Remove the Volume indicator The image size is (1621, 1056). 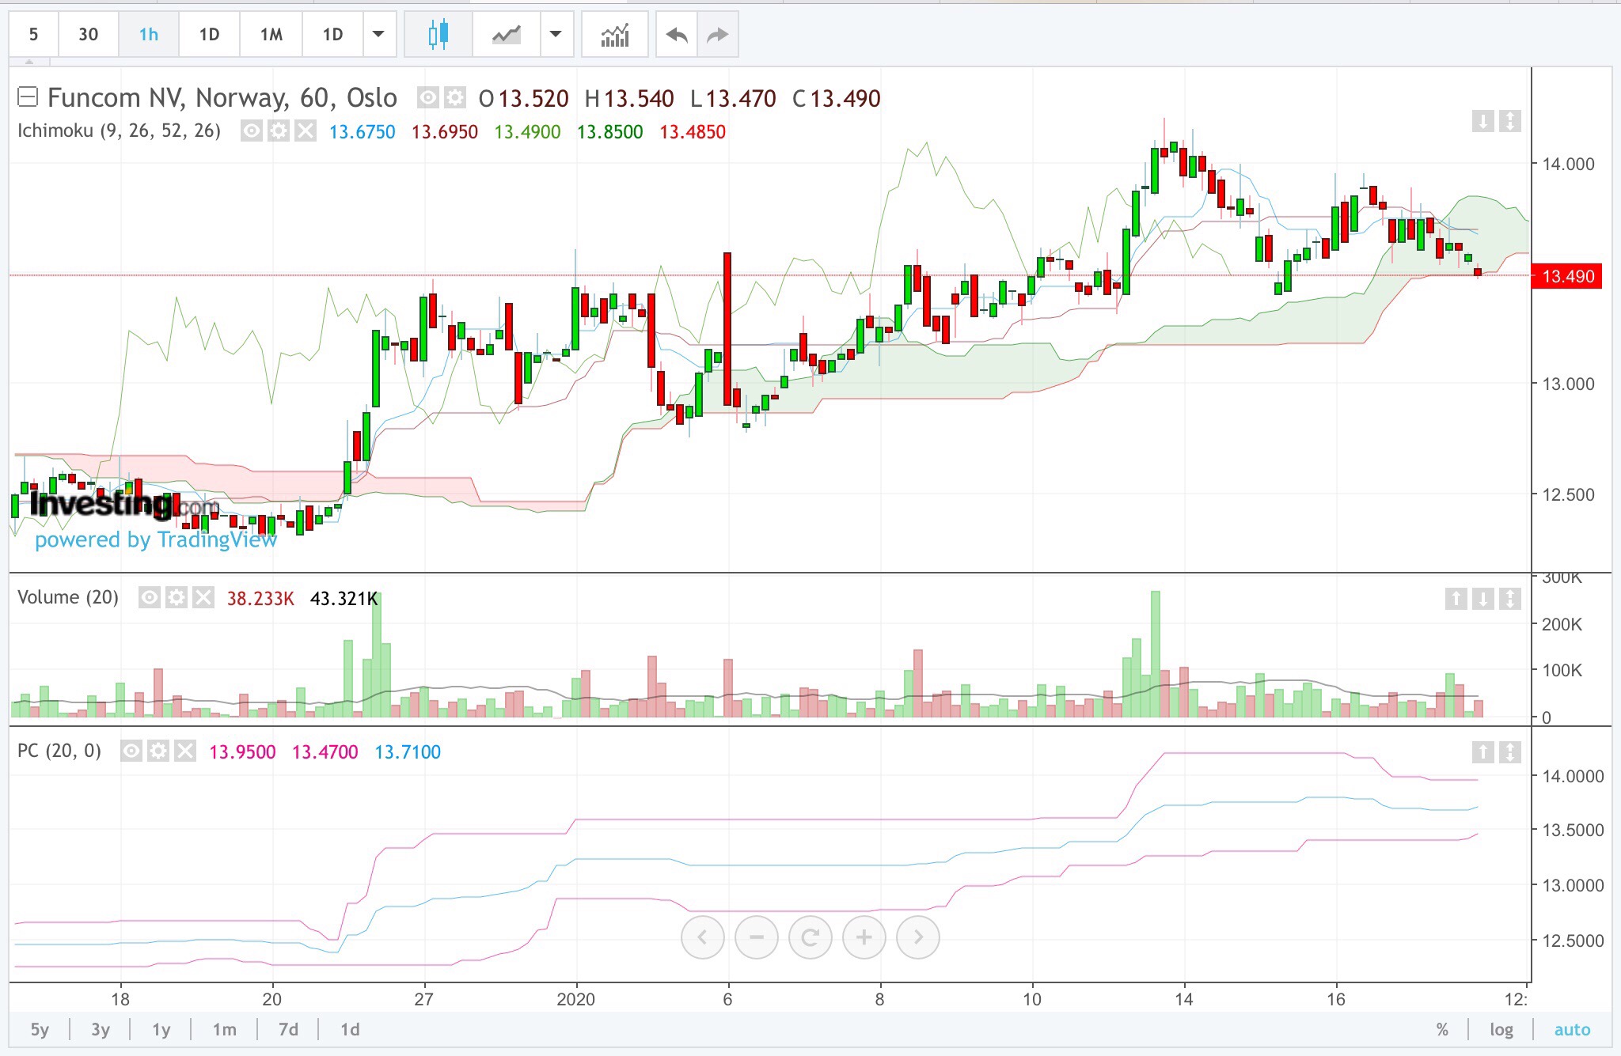(x=203, y=597)
